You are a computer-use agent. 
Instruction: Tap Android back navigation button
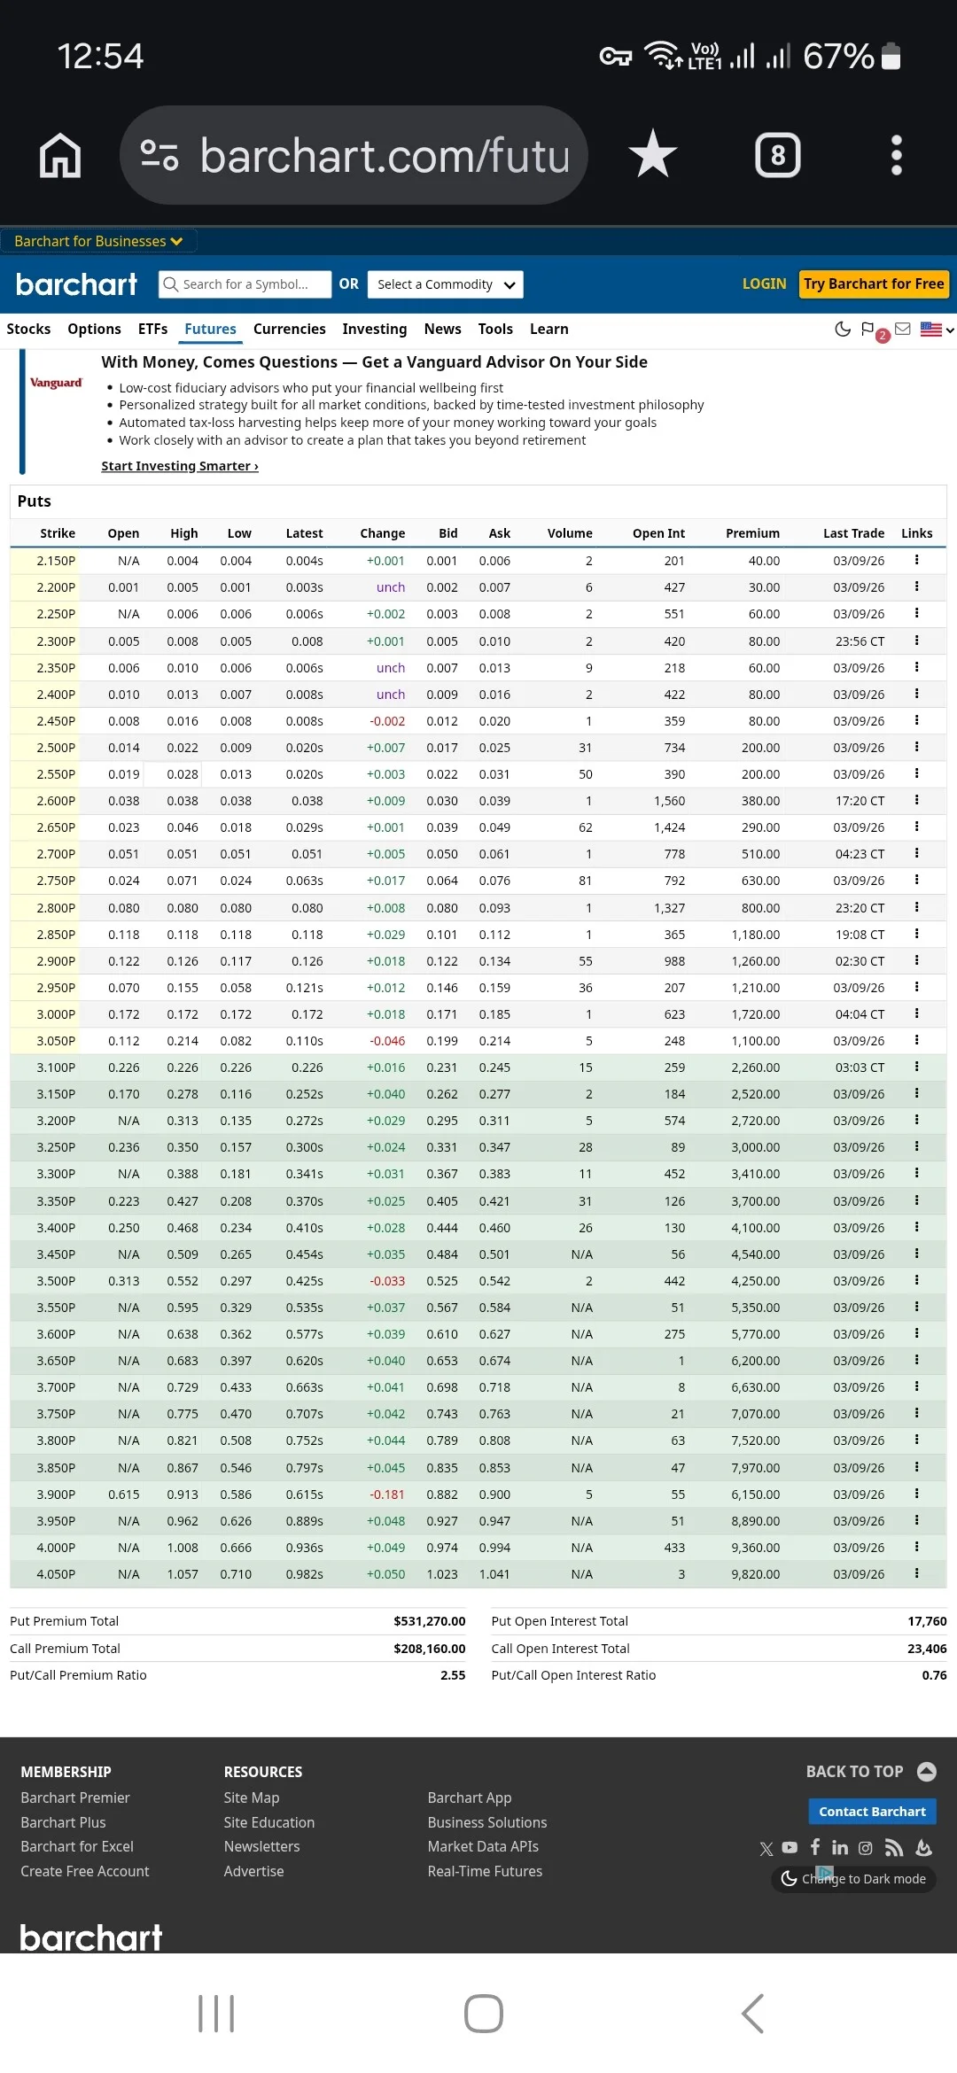pyautogui.click(x=752, y=2014)
